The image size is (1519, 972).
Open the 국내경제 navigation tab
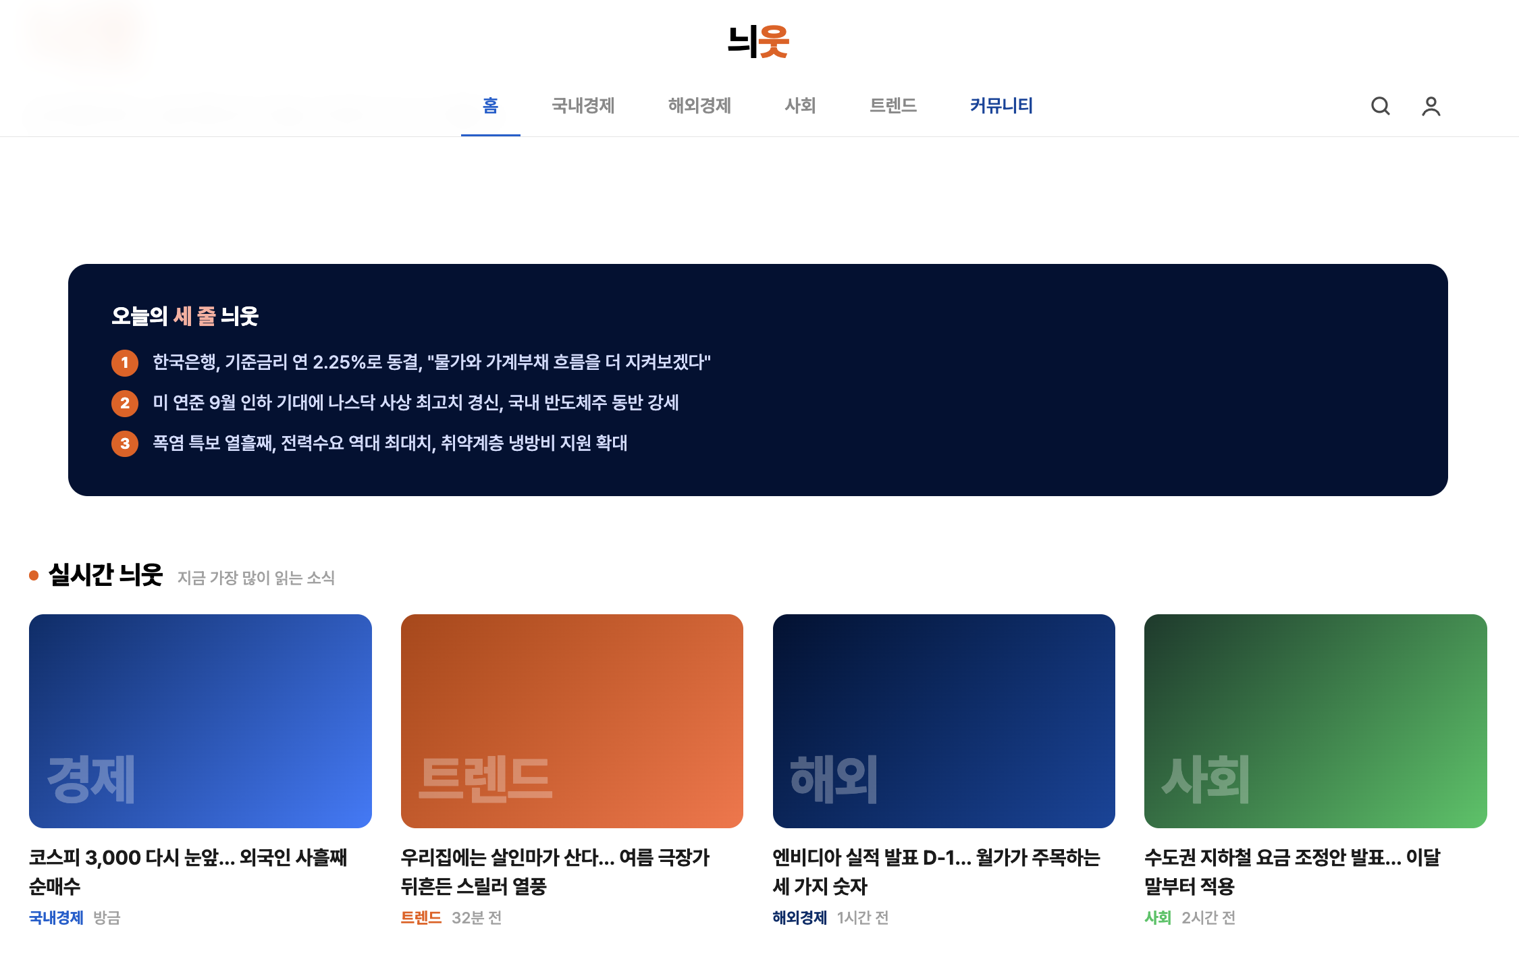[x=583, y=105]
